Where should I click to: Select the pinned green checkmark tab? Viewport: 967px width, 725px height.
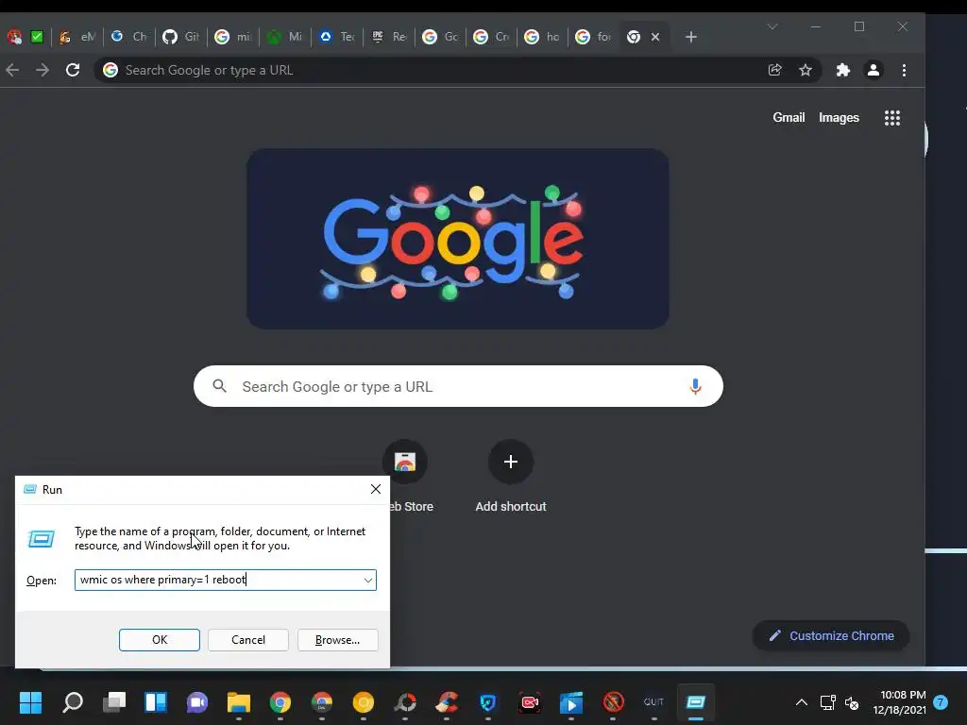coord(37,37)
